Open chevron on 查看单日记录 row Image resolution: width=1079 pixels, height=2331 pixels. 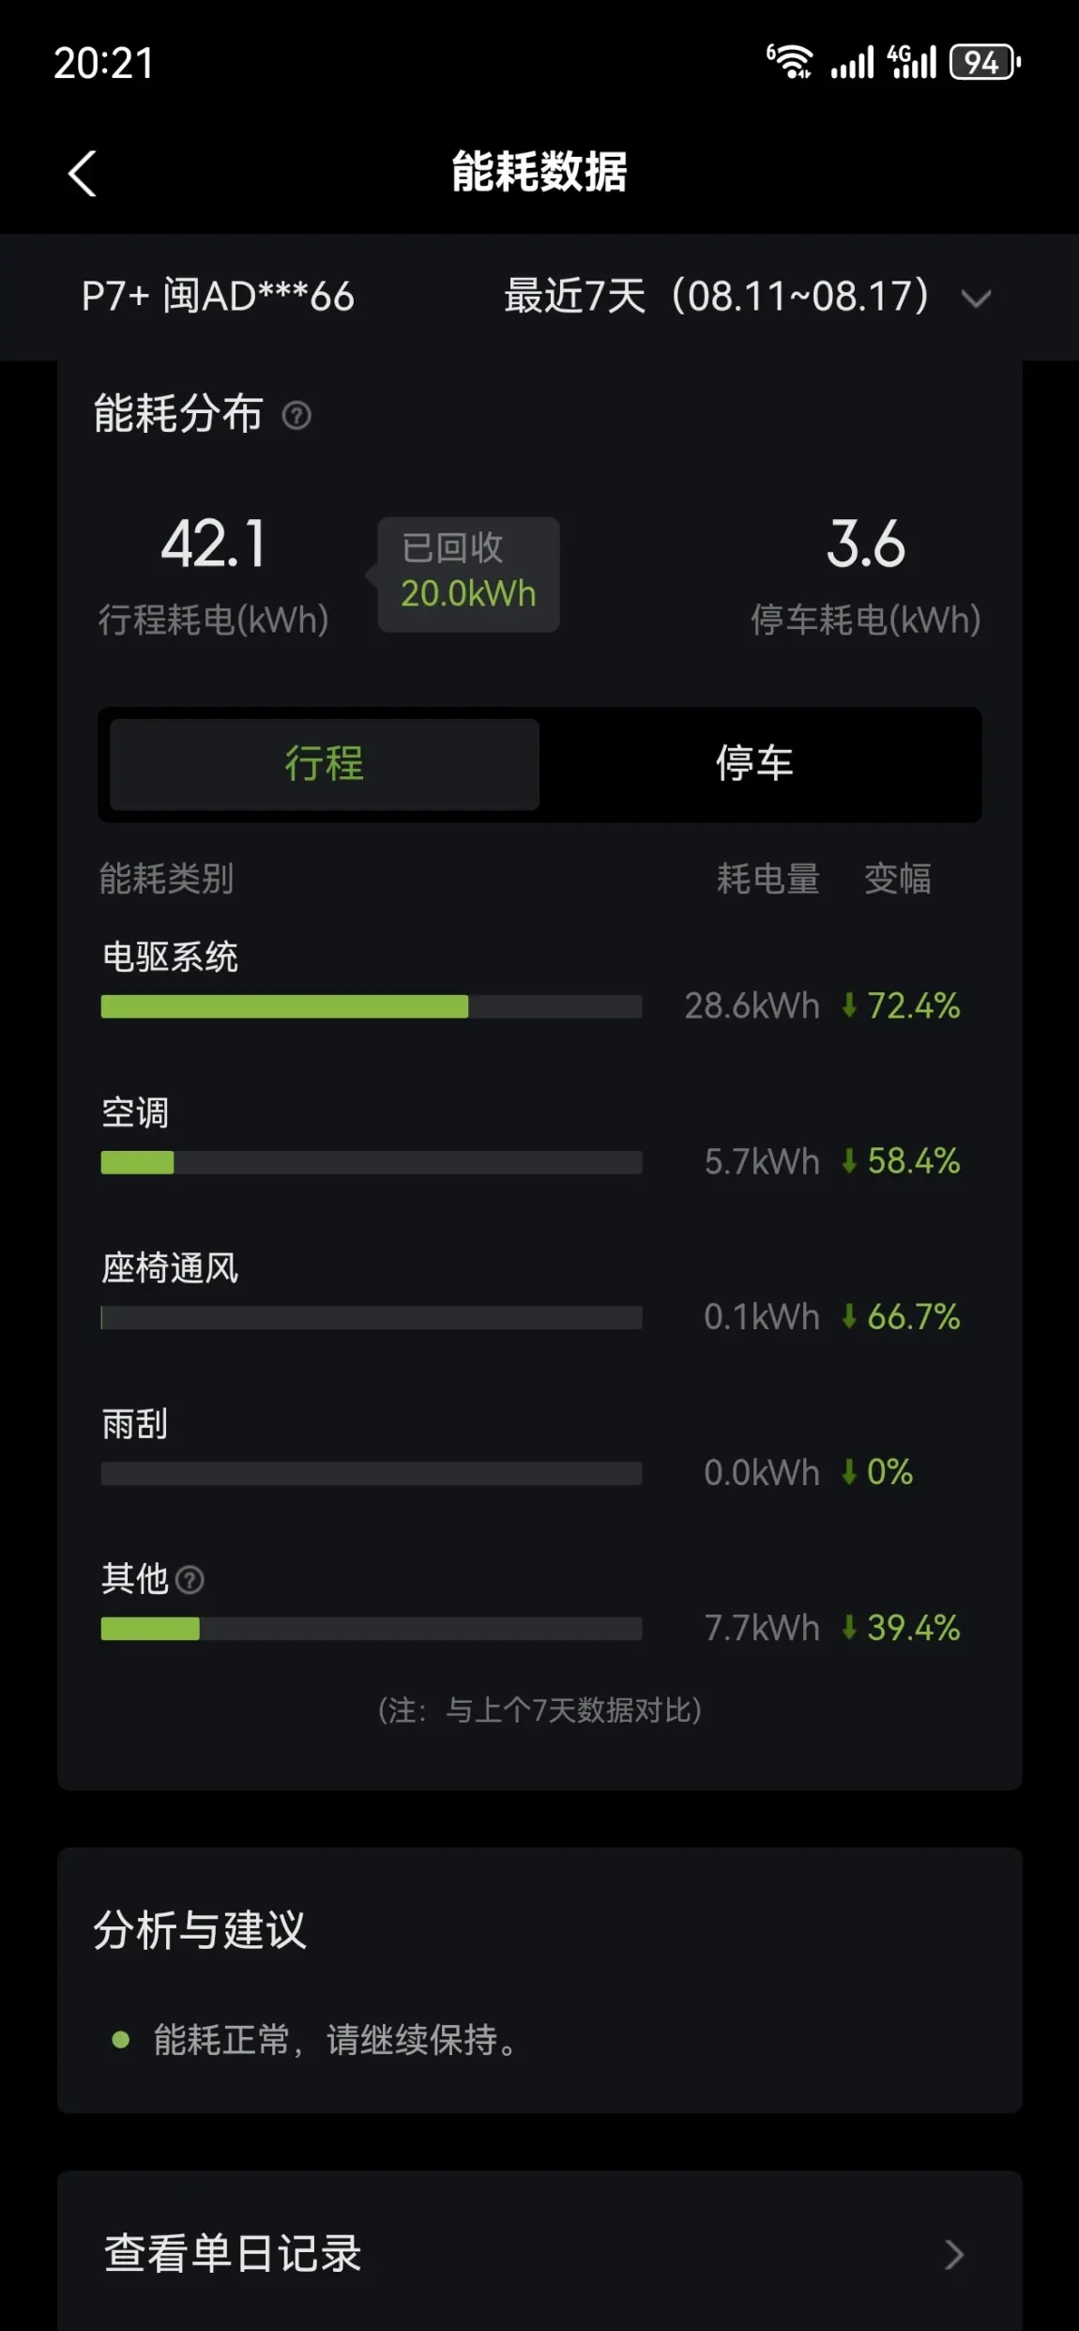tap(954, 2254)
